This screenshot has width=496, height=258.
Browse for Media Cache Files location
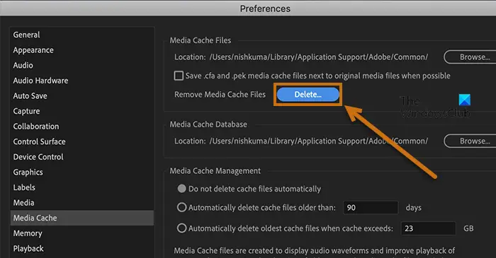click(x=471, y=57)
